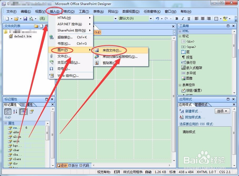Open the 表格(A) menu
The image size is (239, 176).
[x=98, y=12]
